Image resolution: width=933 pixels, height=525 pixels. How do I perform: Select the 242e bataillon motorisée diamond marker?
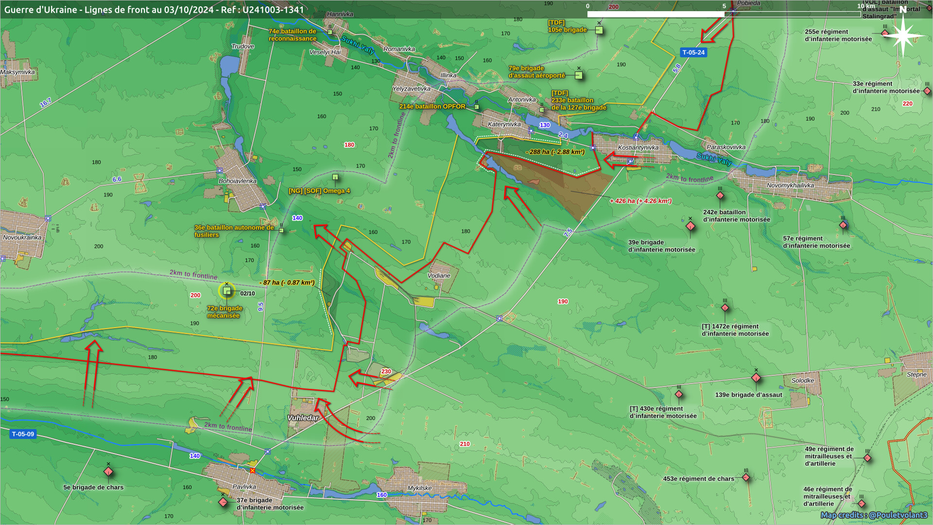point(720,195)
